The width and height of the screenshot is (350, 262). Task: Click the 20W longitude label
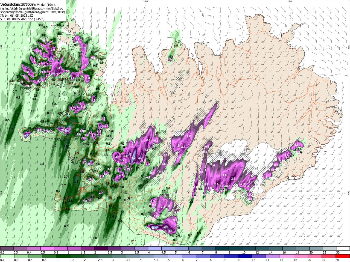click(x=145, y=1)
